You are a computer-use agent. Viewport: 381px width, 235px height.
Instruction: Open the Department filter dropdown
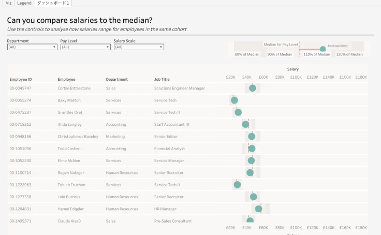[x=32, y=47]
